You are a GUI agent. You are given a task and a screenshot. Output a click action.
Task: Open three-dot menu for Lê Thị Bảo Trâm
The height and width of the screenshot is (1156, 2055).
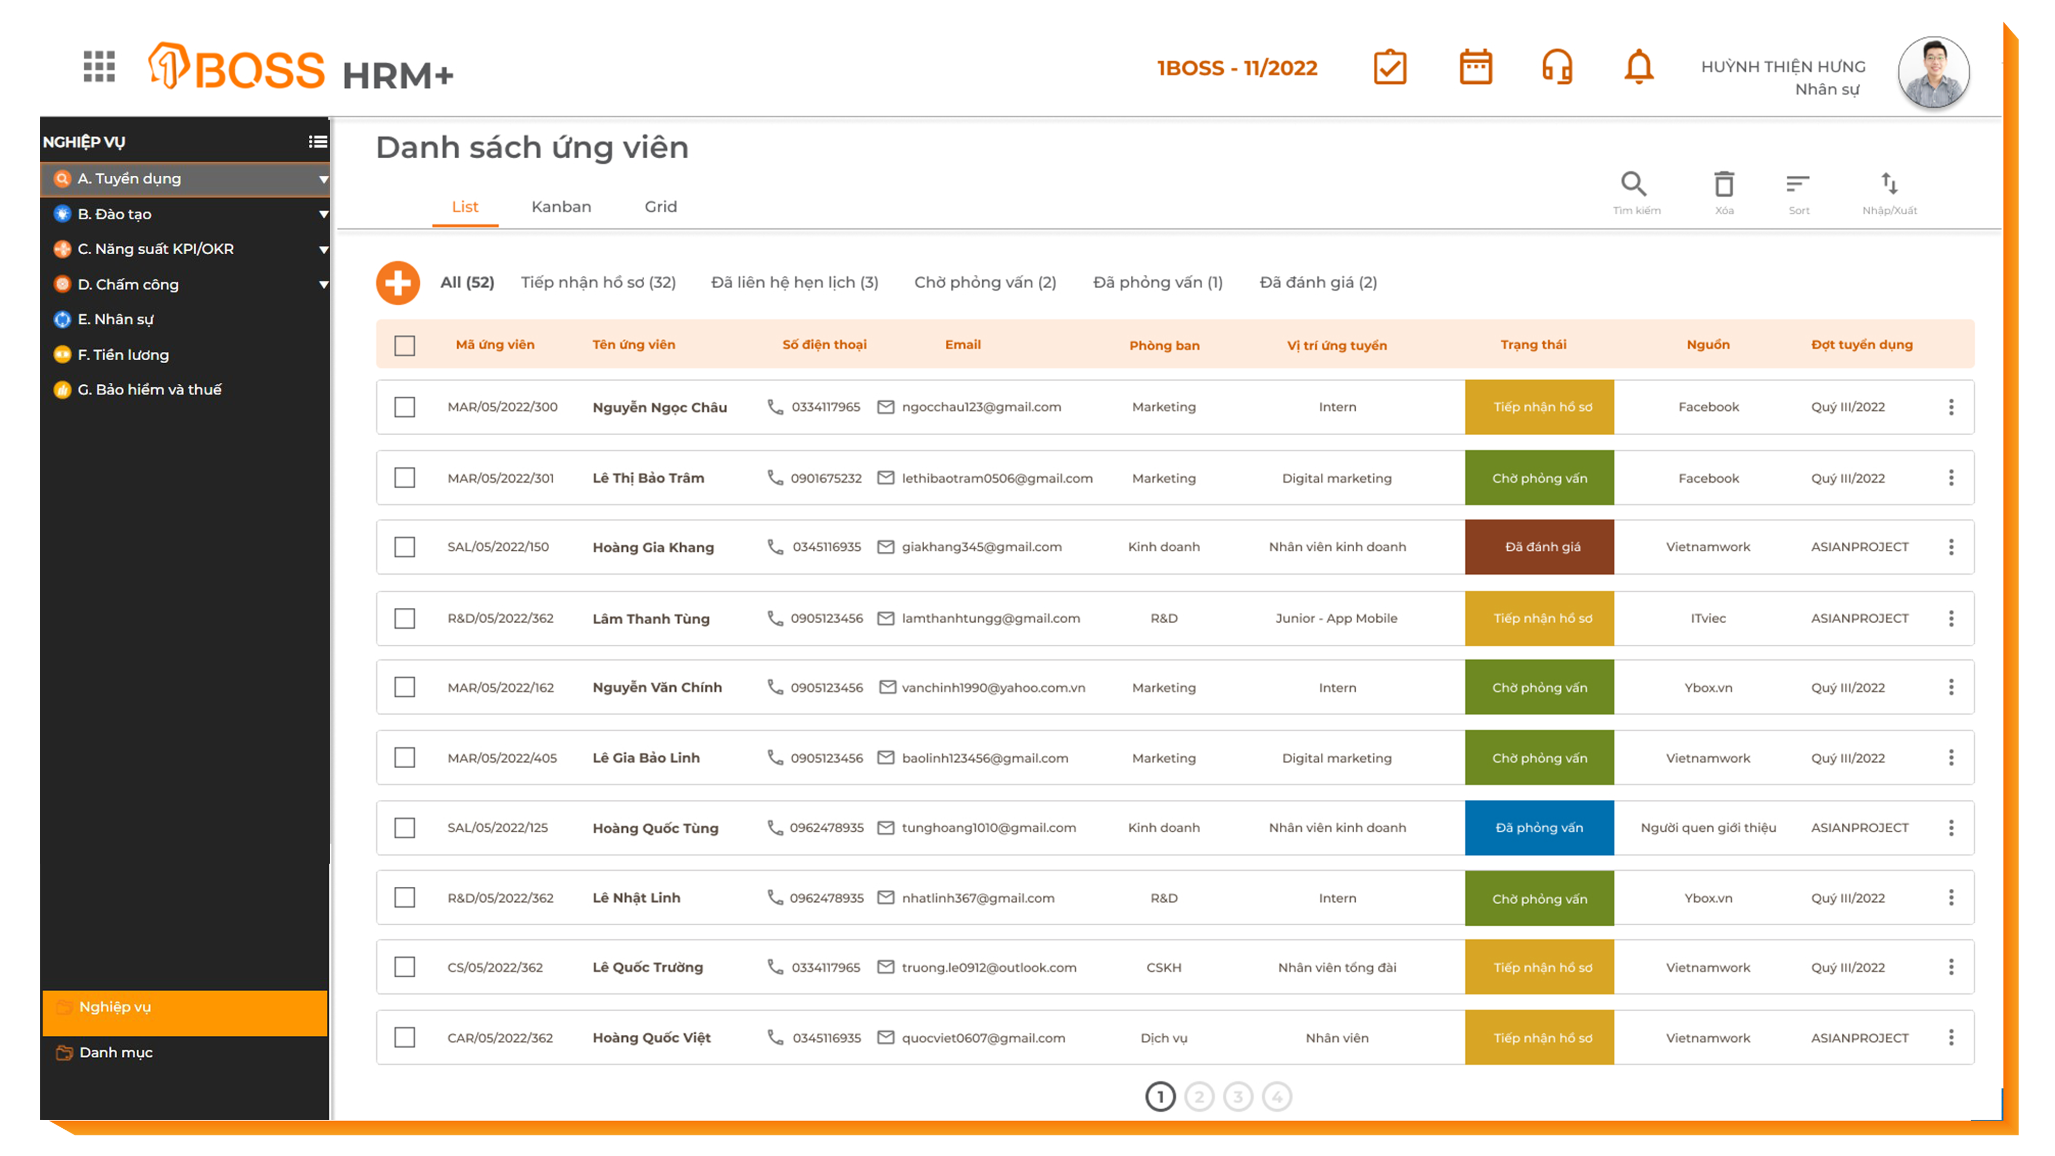(x=1951, y=478)
